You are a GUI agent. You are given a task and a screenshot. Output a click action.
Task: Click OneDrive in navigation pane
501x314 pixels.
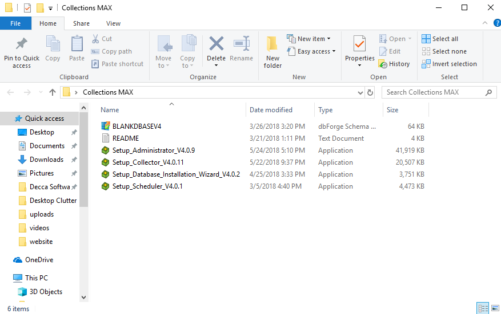(x=39, y=260)
